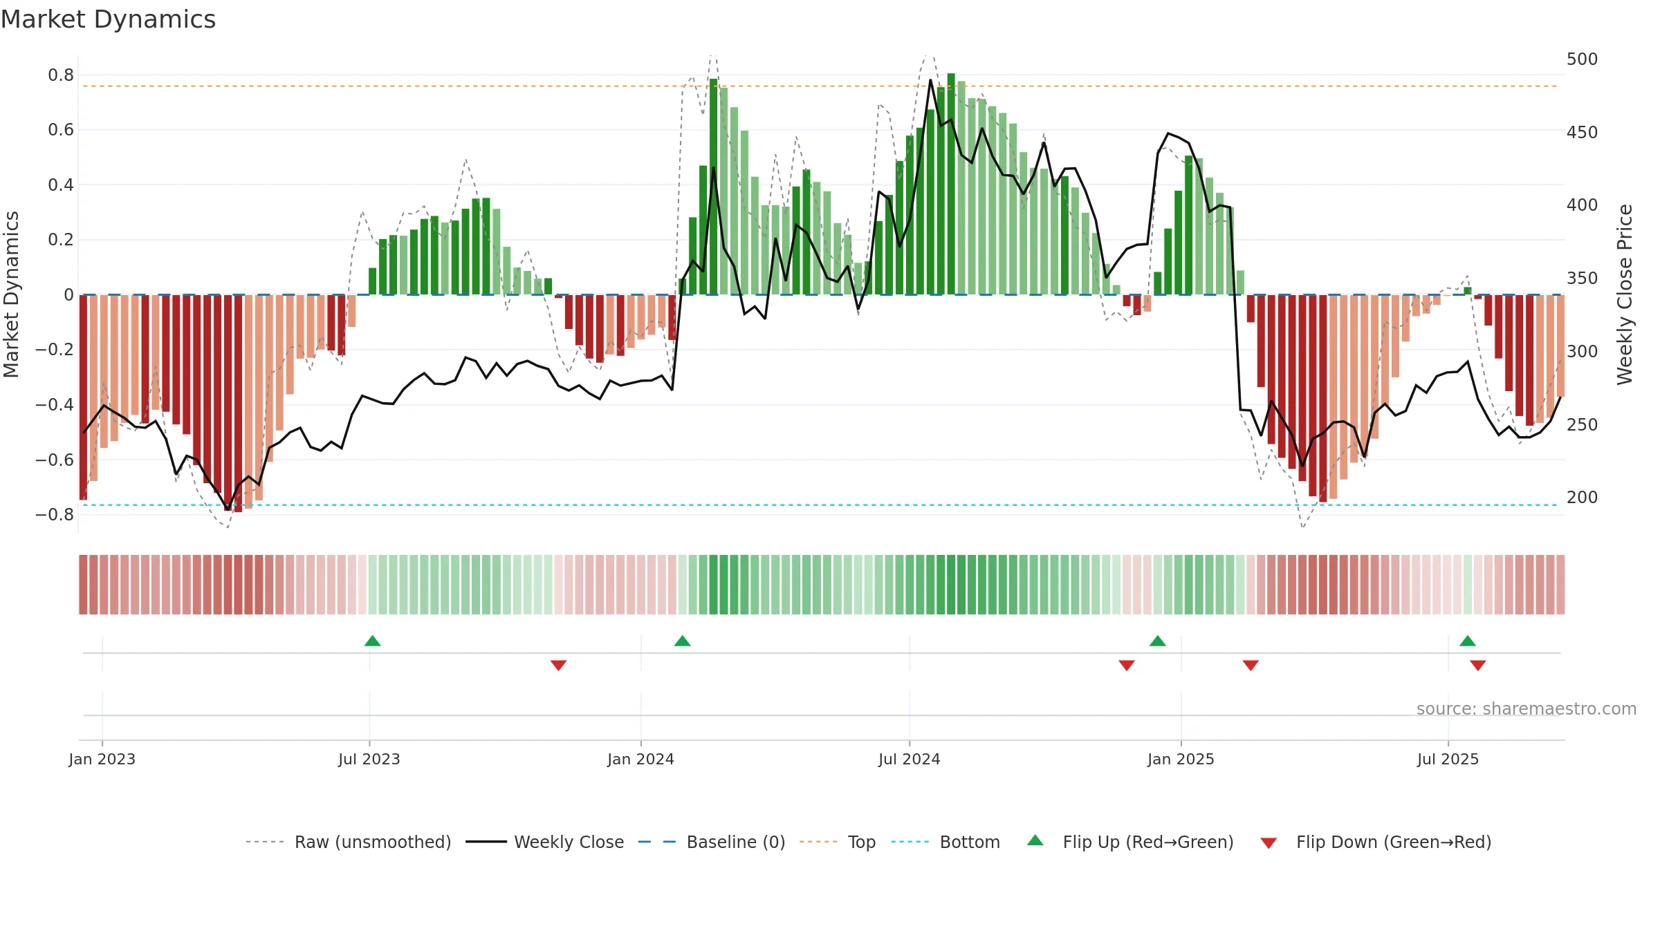Select the Flip Up marker after Jan 2024

683,641
